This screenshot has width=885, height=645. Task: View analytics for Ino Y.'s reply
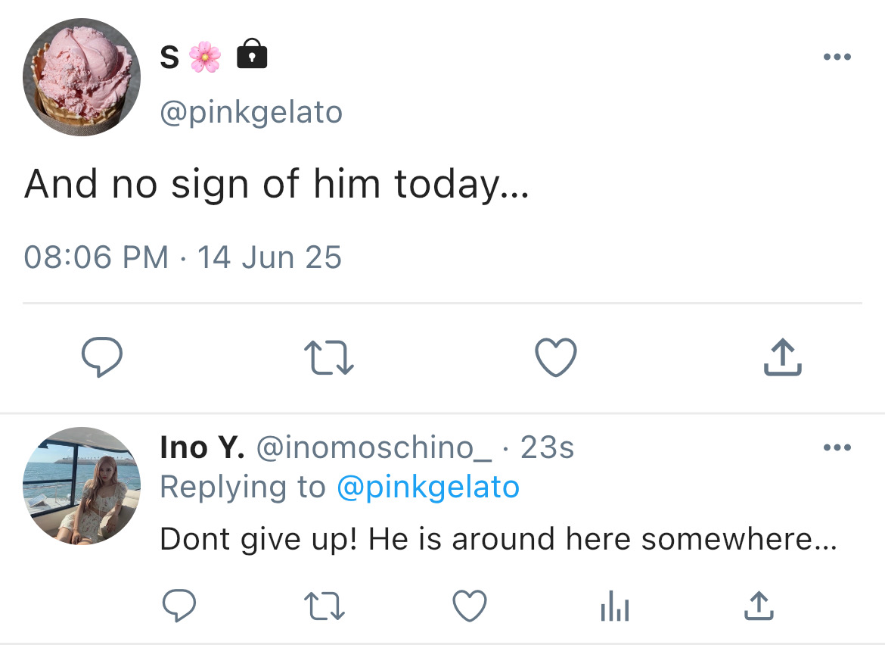pos(615,606)
